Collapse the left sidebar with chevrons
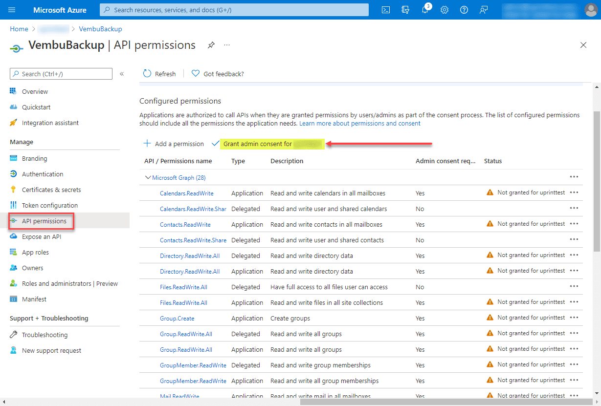 (122, 74)
